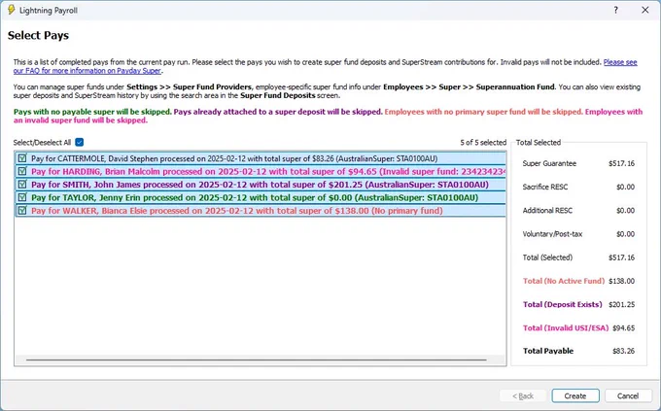This screenshot has height=411, width=661.
Task: Click the Voluntary/Post-tax label
Action: [x=552, y=234]
